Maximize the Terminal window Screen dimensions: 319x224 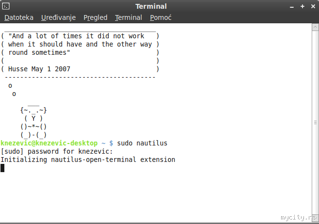(302, 6)
